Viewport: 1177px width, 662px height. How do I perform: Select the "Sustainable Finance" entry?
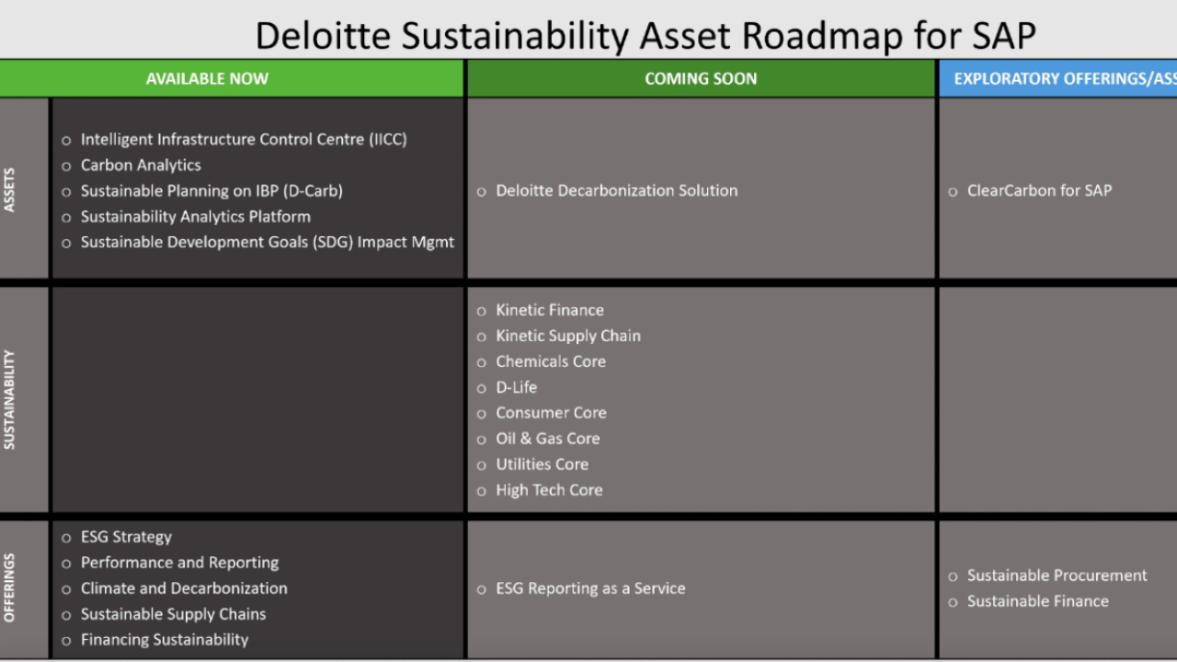tap(1038, 601)
